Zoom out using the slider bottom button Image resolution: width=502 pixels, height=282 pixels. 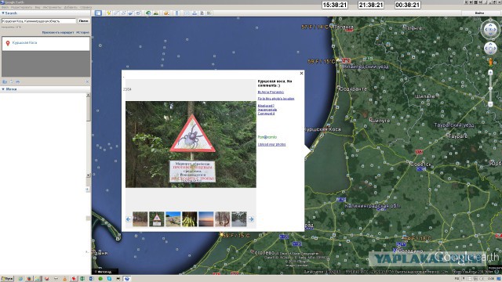coord(490,104)
